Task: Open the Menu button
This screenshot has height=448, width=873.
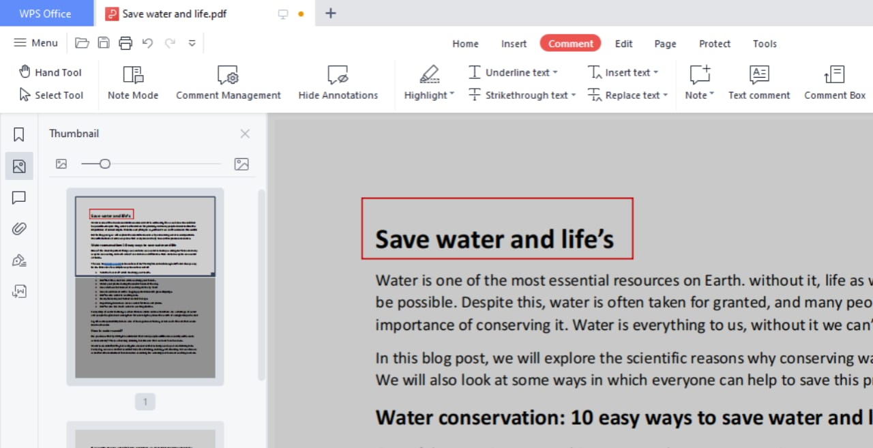Action: (x=35, y=42)
